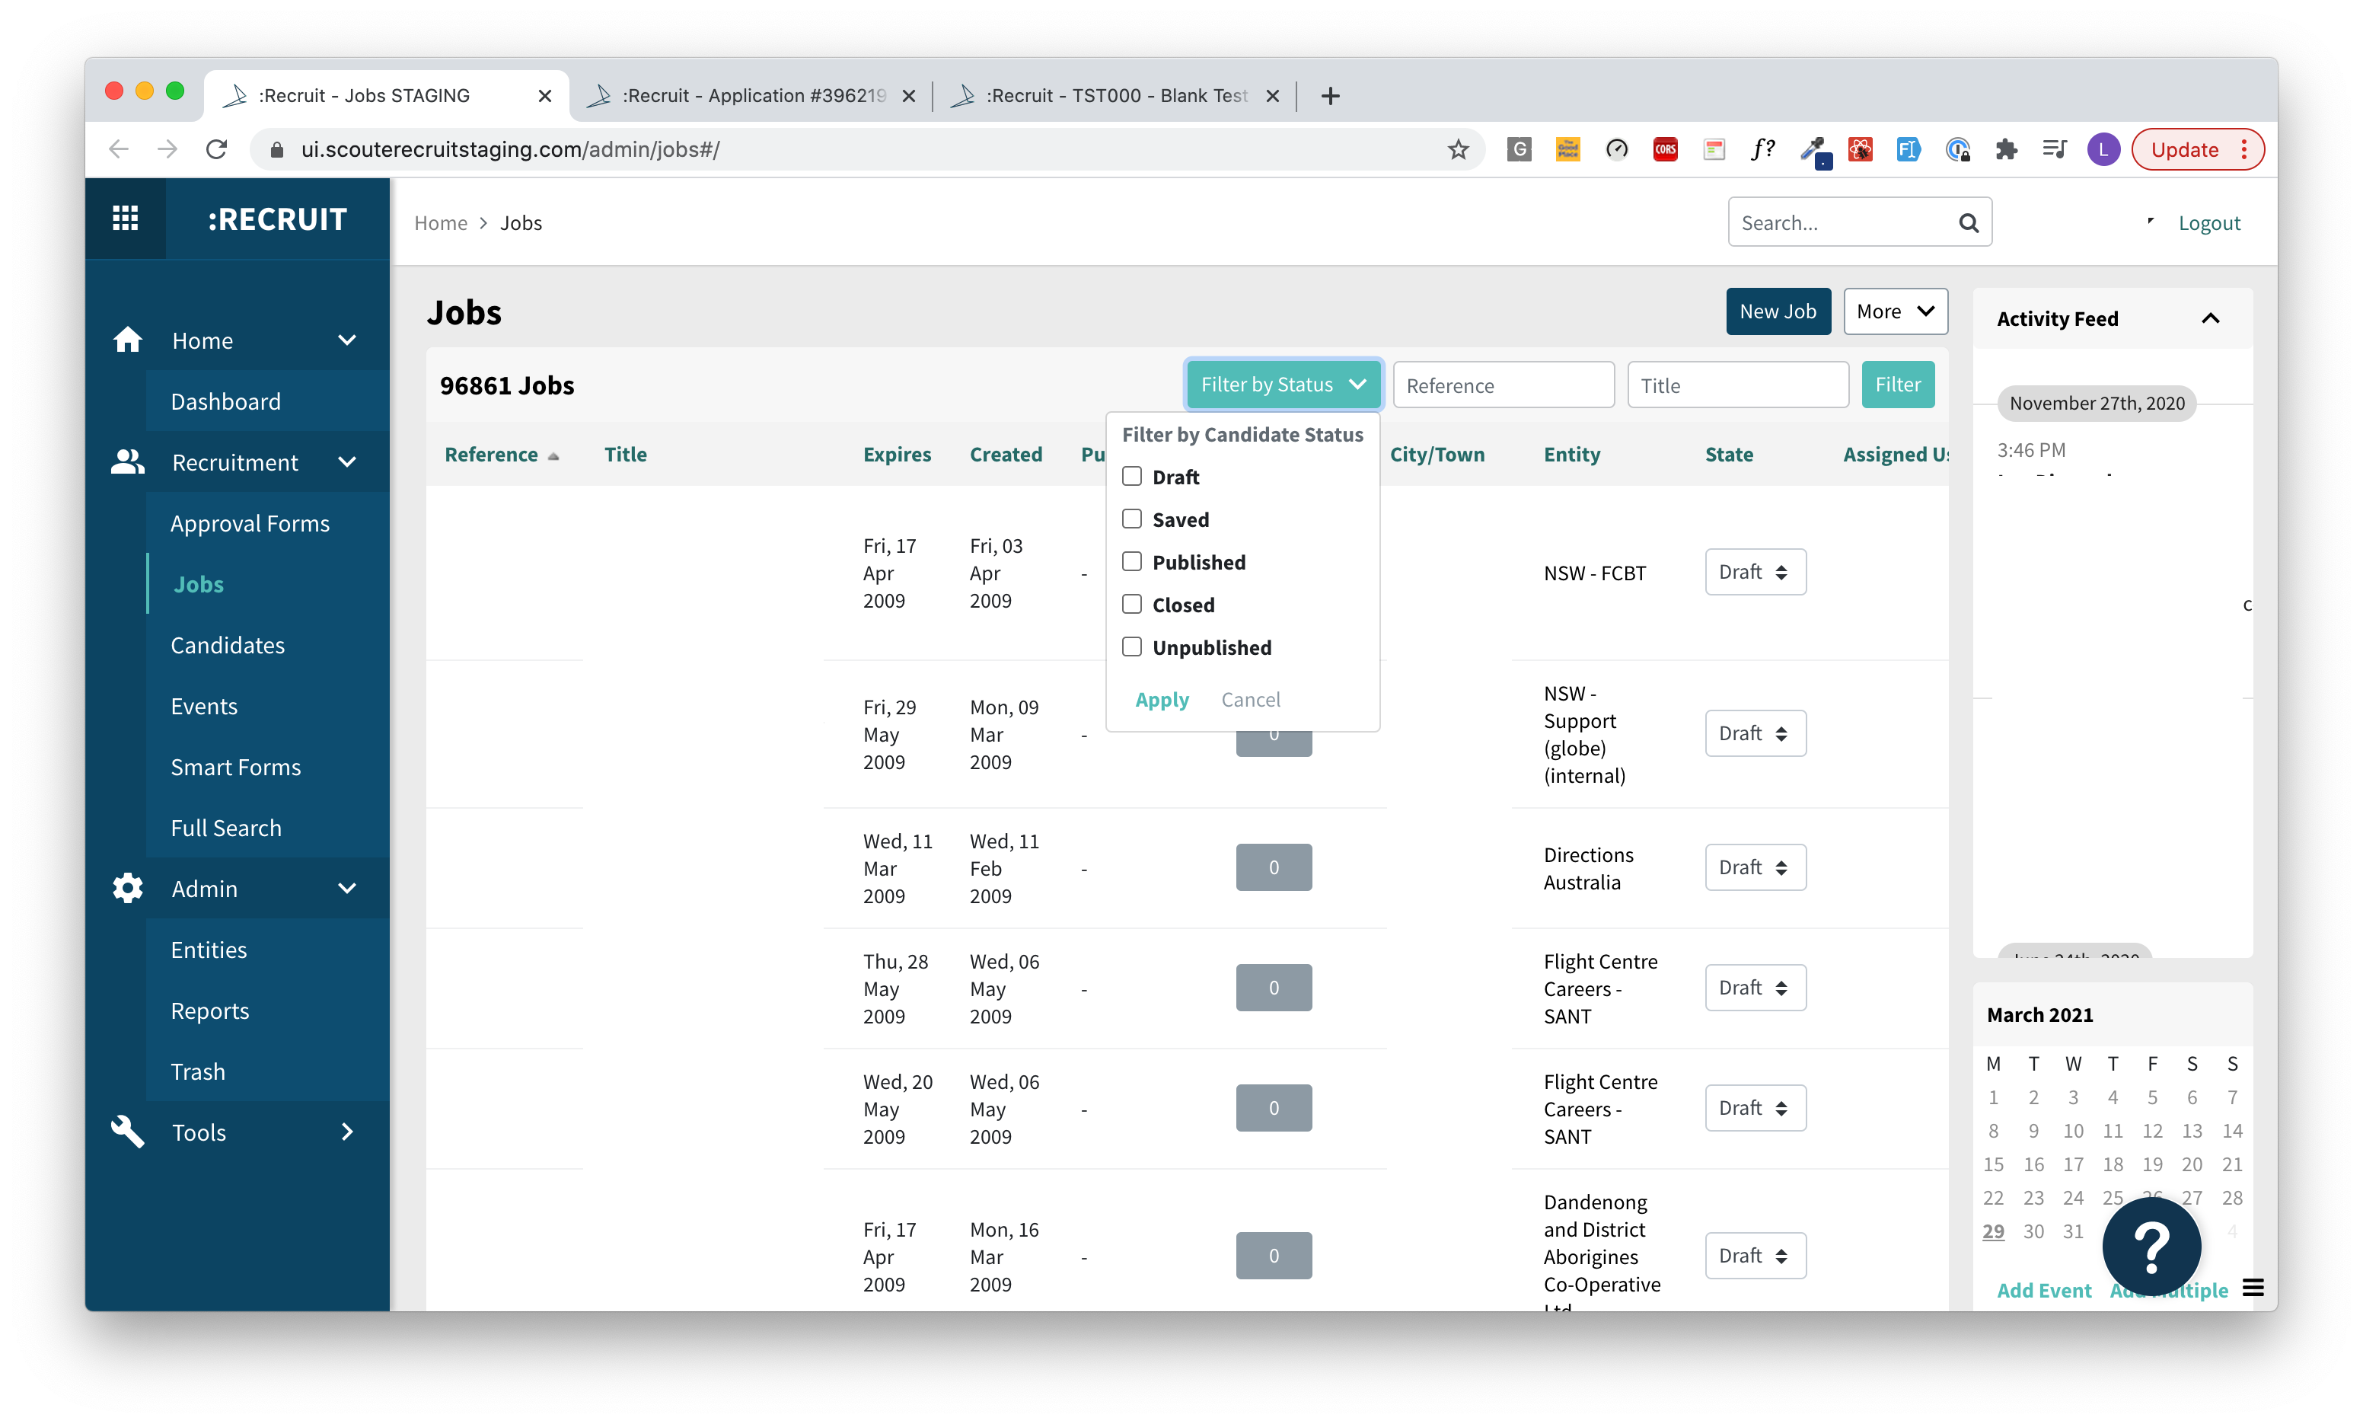The width and height of the screenshot is (2363, 1424).
Task: Click the CORS extension icon
Action: [1666, 150]
